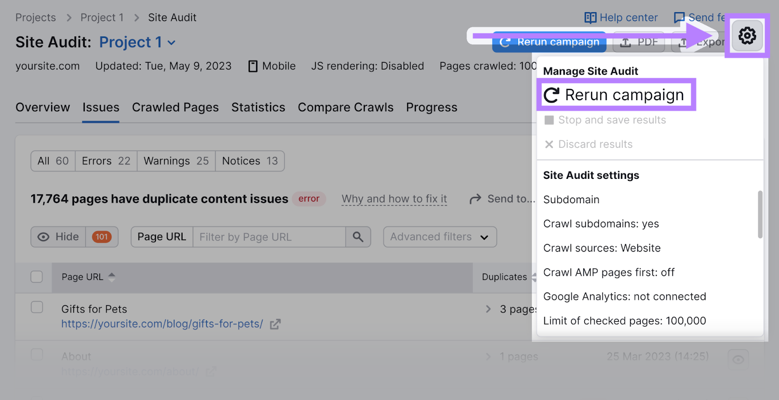Click the settings menu scrollbar
This screenshot has height=400, width=779.
coord(760,214)
